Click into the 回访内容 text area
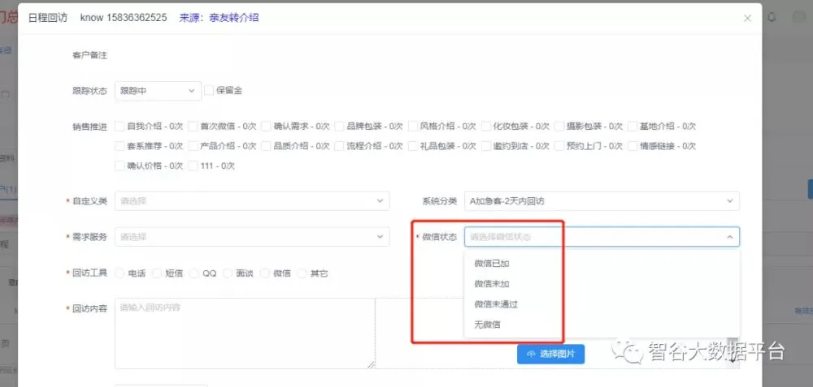Screen dimensions: 813x387 (x=244, y=333)
